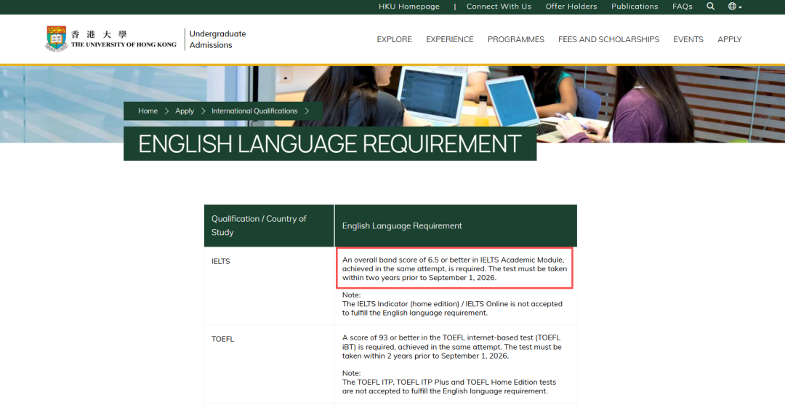Open International Qualifications breadcrumb link
785x408 pixels.
tap(254, 111)
